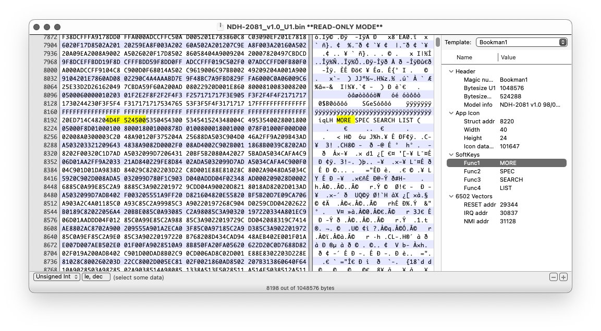
Task: Collapse the Header section
Action: pyautogui.click(x=451, y=71)
